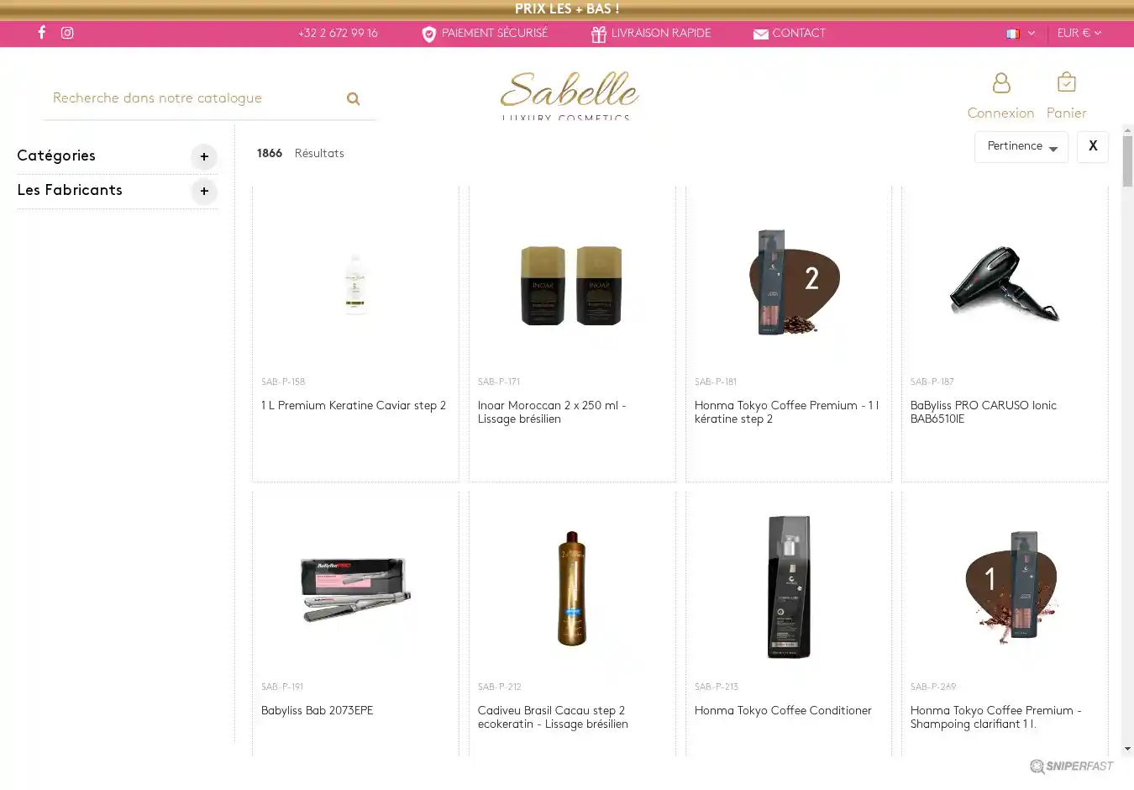
Task: Click the Connexion user icon
Action: [1000, 83]
